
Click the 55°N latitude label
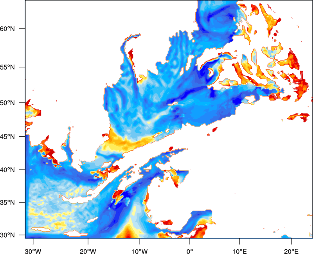[7, 67]
